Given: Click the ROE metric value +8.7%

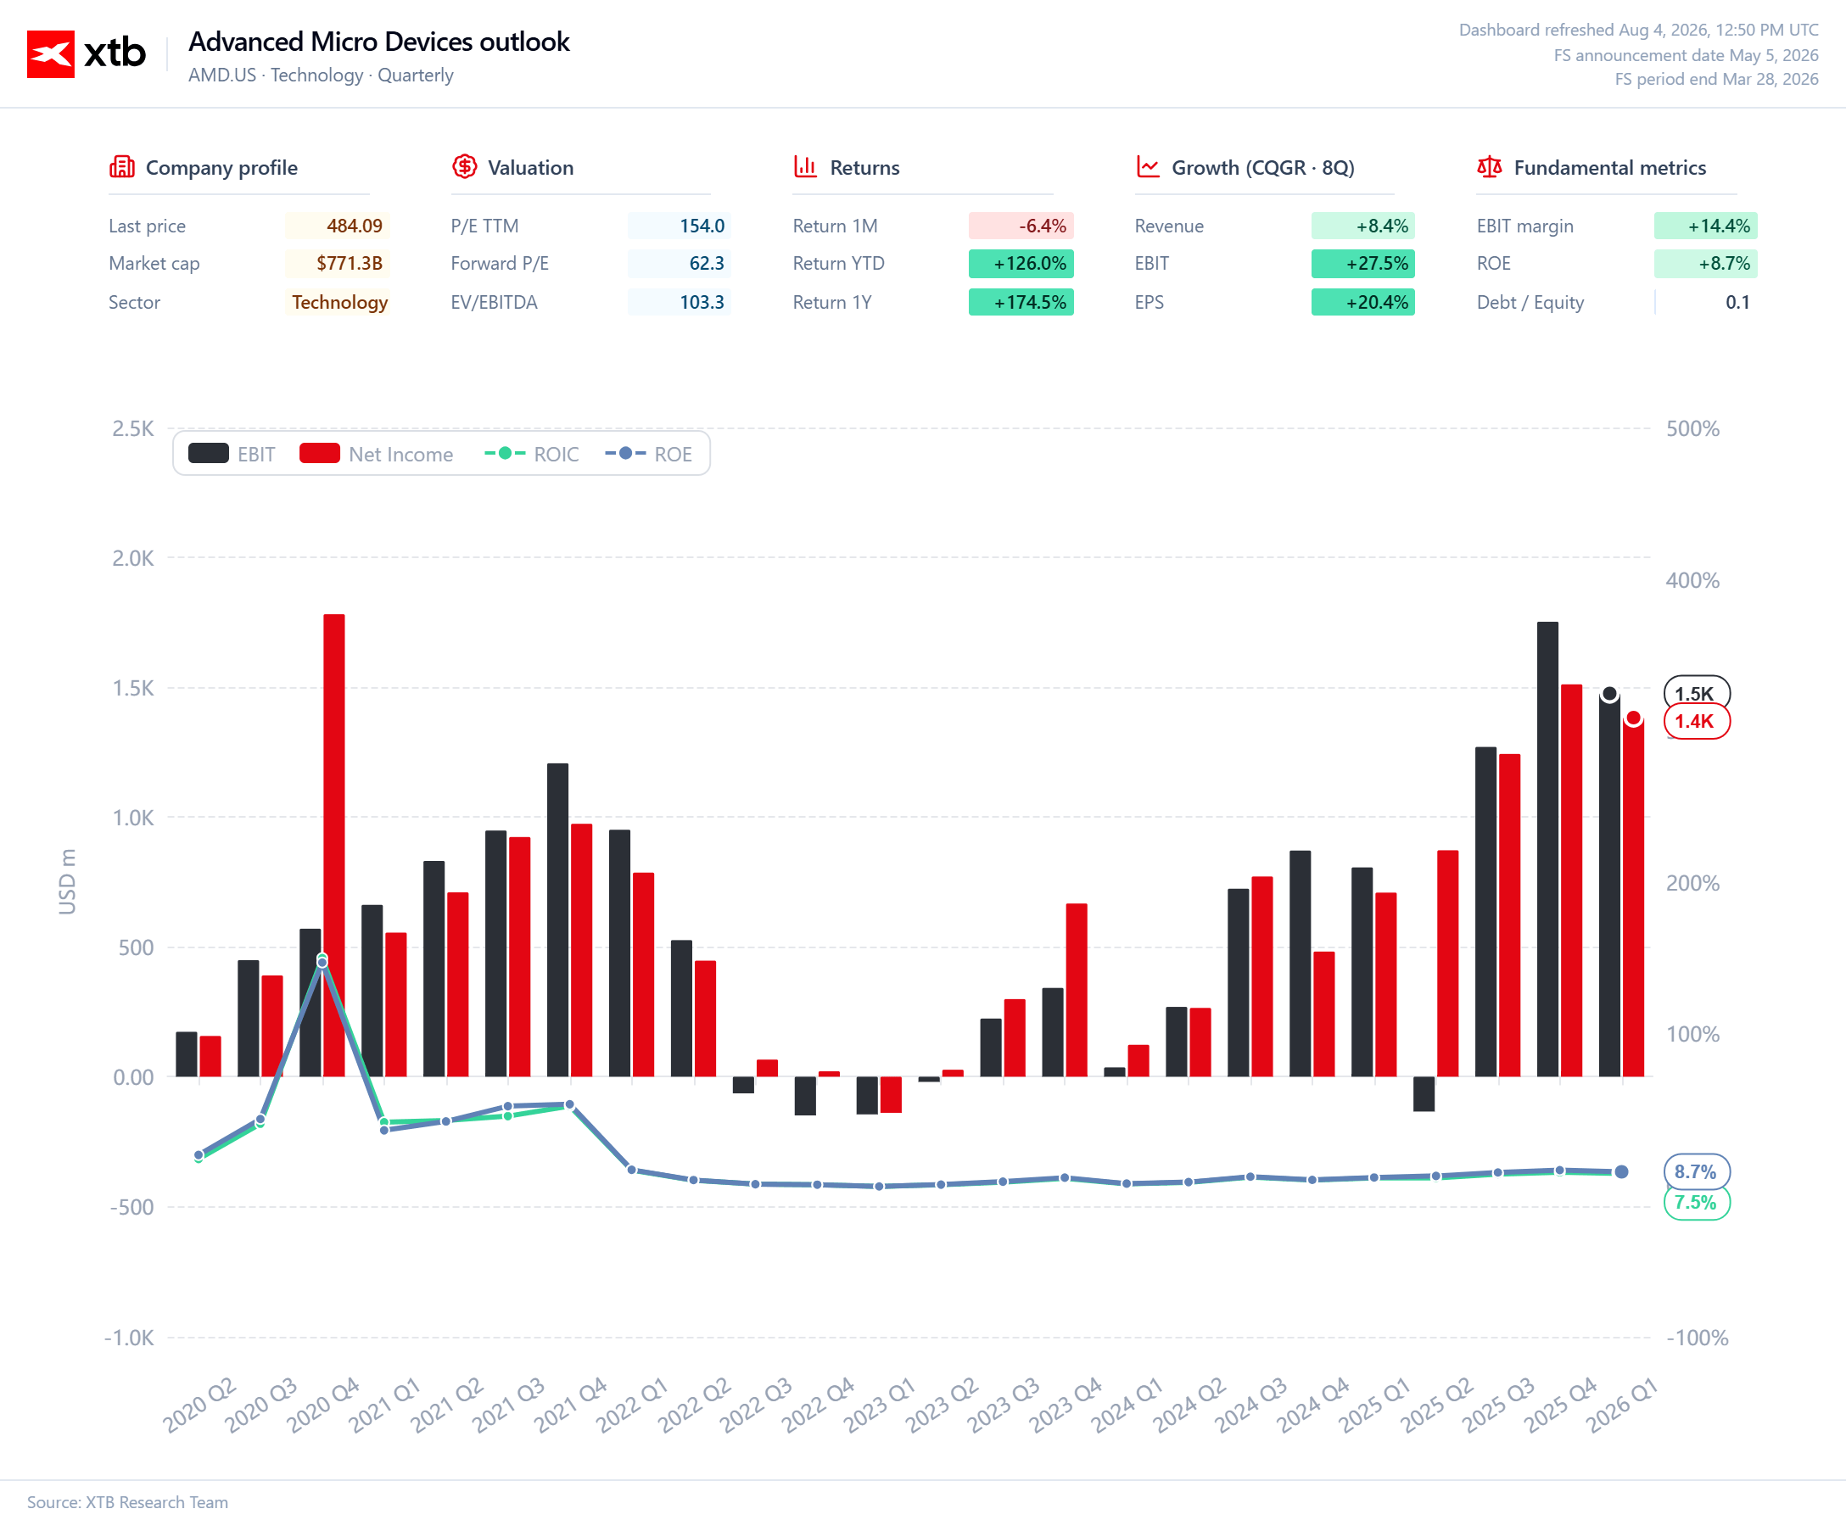Looking at the screenshot, I should [1706, 264].
